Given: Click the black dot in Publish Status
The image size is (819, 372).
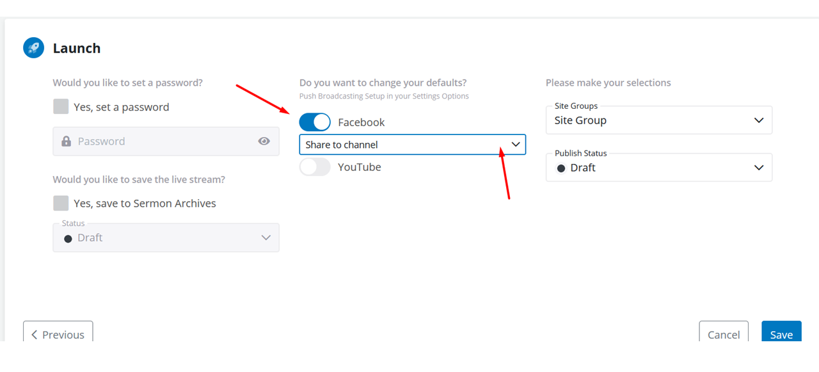Looking at the screenshot, I should 561,168.
